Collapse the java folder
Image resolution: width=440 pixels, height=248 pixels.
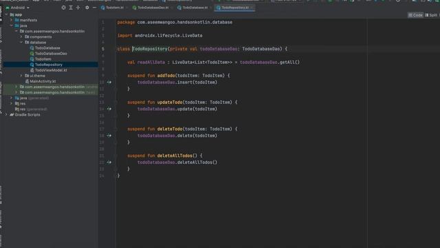click(11, 25)
